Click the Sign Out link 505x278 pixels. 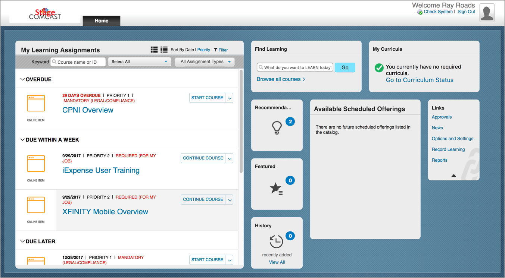466,12
